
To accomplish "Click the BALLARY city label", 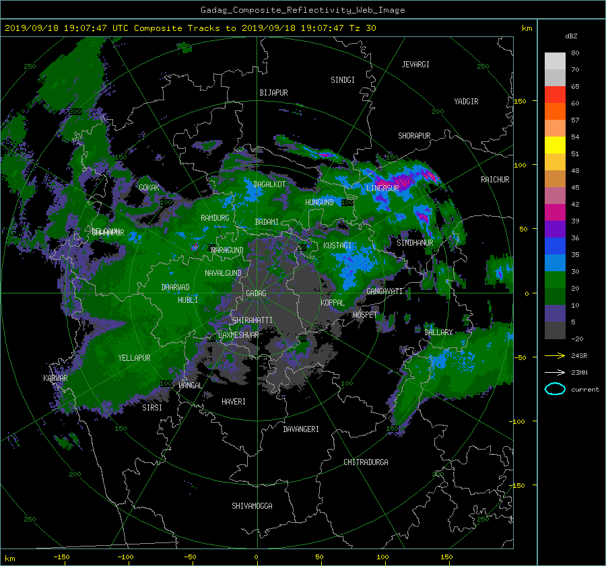I will (x=438, y=332).
